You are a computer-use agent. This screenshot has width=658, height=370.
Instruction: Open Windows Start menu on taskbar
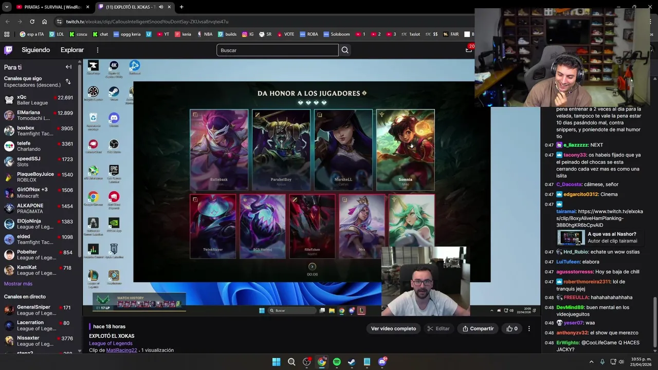[x=276, y=362]
